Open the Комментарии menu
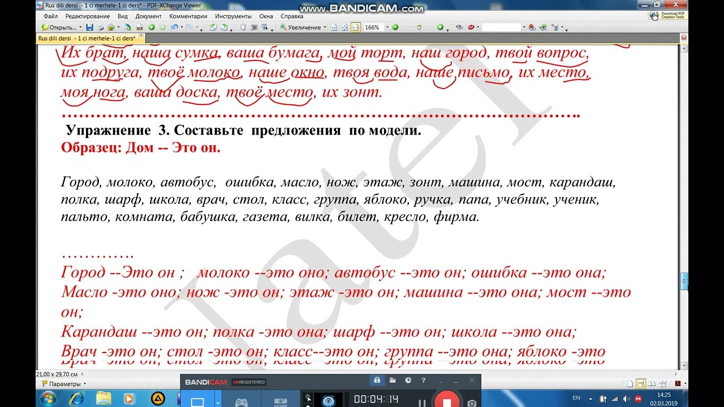 (x=188, y=16)
